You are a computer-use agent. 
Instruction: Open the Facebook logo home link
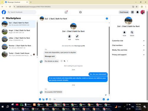click(4, 12)
